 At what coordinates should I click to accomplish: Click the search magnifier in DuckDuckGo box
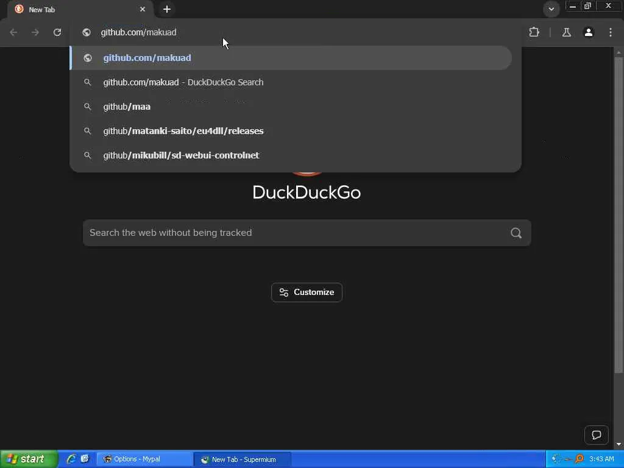coord(516,233)
